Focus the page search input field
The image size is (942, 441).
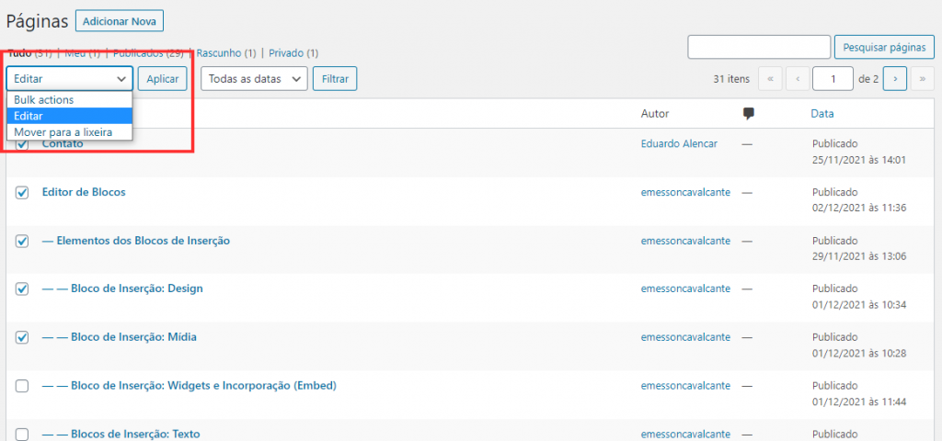[x=759, y=48]
